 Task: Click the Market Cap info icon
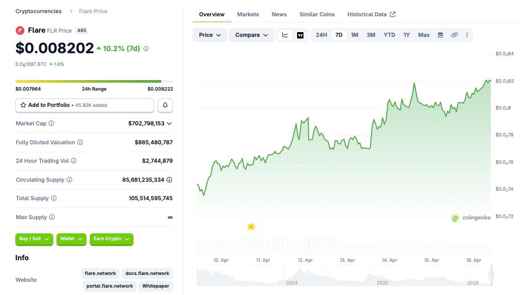(51, 123)
